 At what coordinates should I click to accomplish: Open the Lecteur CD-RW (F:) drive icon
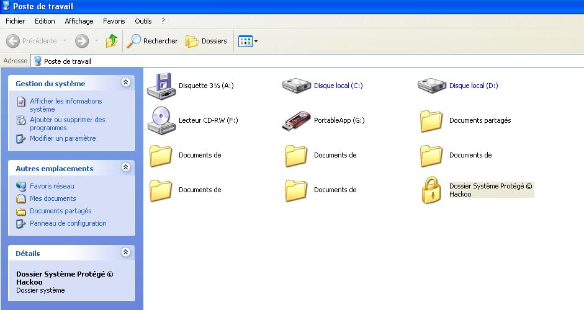(161, 120)
